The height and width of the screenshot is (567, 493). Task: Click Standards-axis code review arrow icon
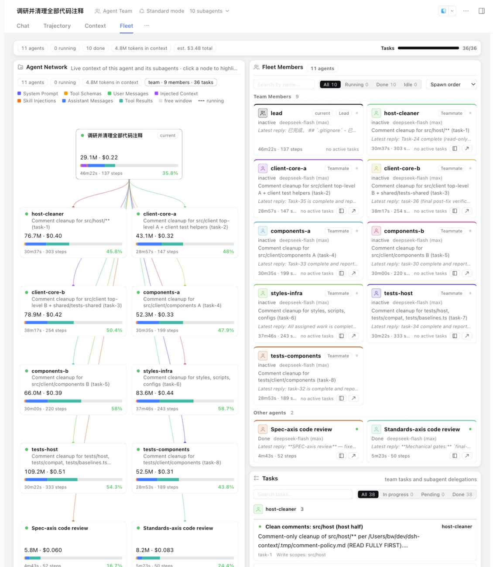point(467,456)
